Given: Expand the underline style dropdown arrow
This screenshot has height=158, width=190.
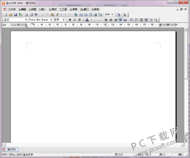Looking at the screenshot, I should click(x=84, y=20).
